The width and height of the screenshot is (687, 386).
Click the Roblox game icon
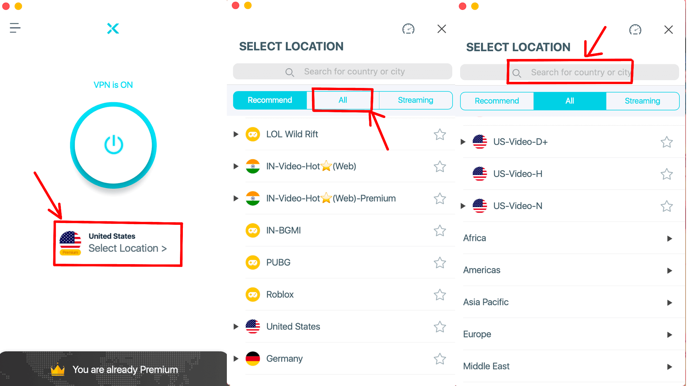[x=253, y=294]
